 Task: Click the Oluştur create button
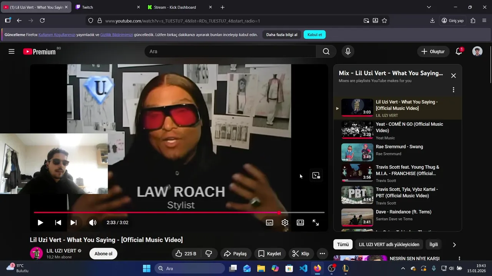click(x=433, y=51)
